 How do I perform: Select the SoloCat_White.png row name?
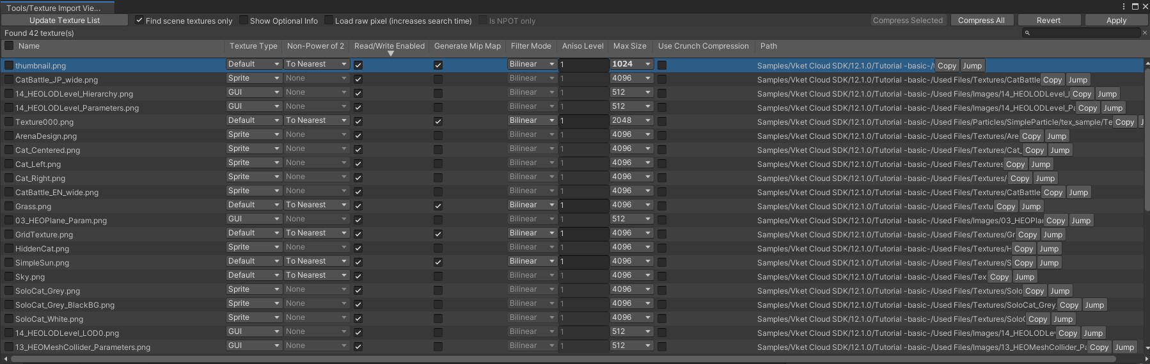[x=49, y=319]
